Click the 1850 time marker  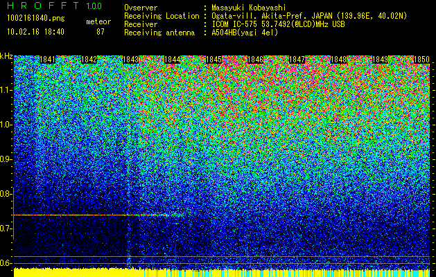tap(422, 60)
